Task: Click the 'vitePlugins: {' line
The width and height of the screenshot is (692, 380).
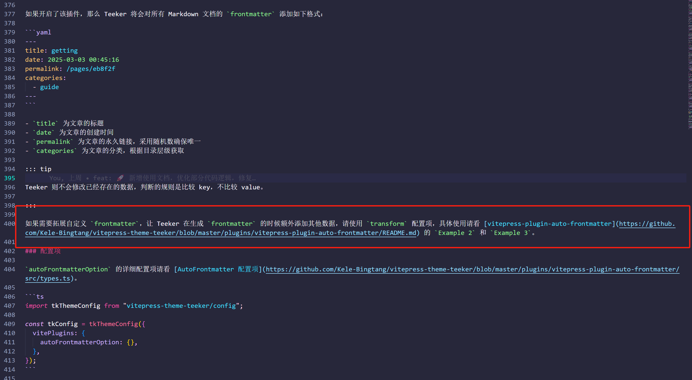Action: [x=59, y=333]
